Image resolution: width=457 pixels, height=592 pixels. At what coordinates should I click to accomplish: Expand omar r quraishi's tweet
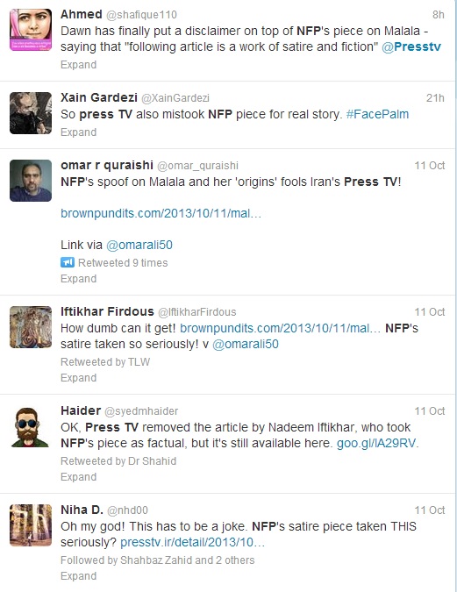click(x=79, y=279)
